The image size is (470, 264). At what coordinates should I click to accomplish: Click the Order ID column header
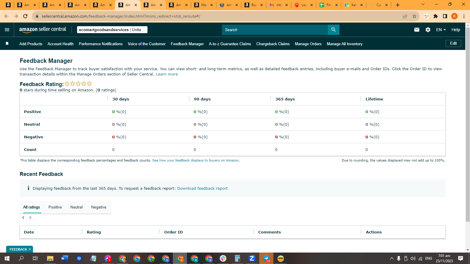point(173,232)
